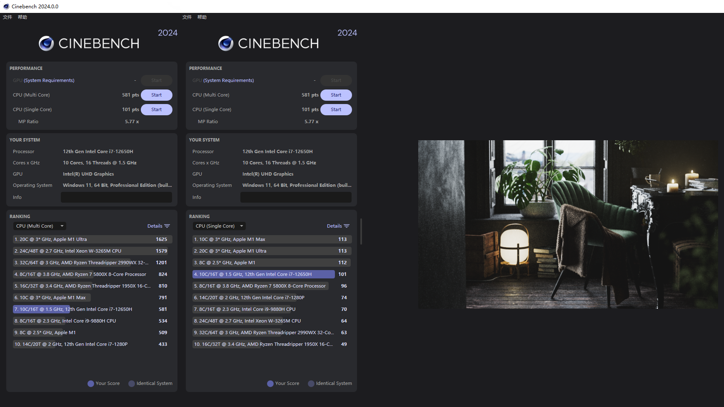
Task: Click the Cinebench title bar app icon
Action: (x=6, y=6)
